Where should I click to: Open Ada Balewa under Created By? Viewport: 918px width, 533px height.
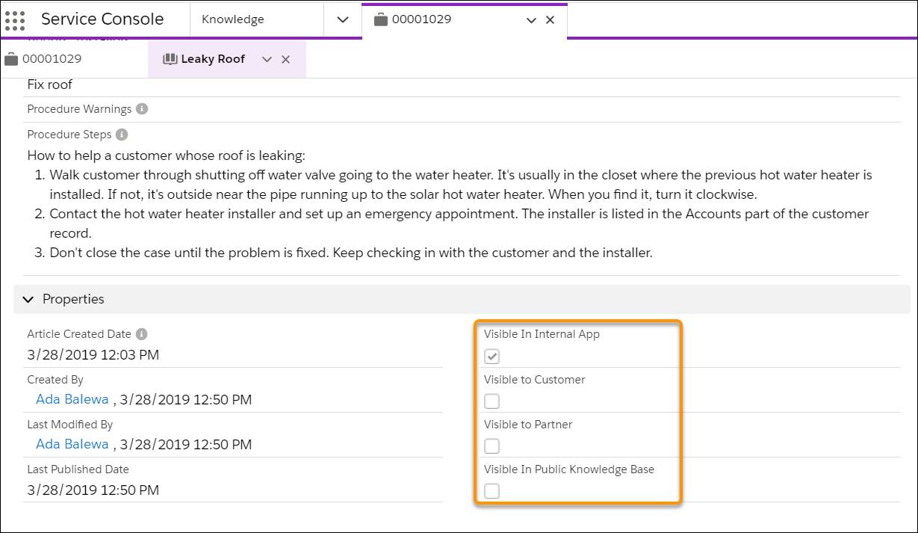(x=72, y=399)
